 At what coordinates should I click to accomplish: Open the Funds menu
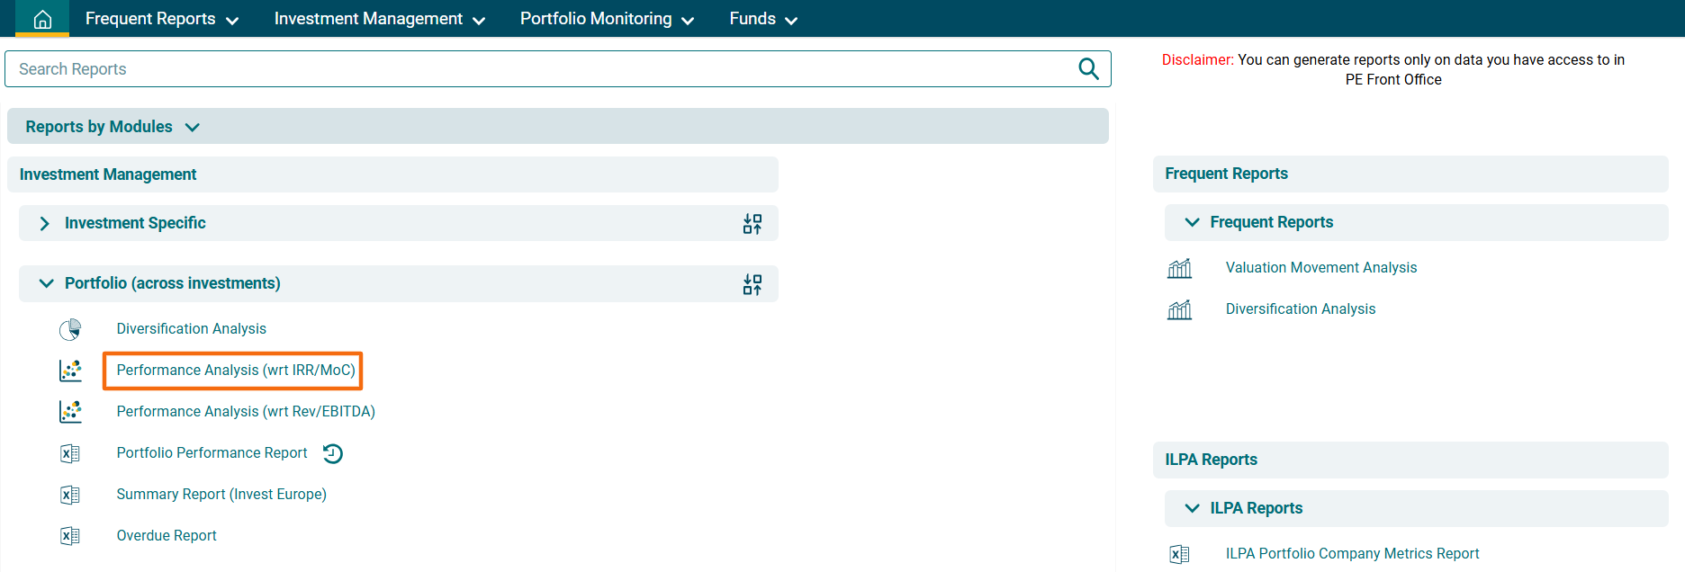click(x=762, y=19)
